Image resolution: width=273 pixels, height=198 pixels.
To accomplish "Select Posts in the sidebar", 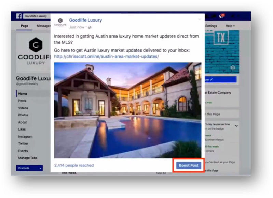I will (x=22, y=101).
